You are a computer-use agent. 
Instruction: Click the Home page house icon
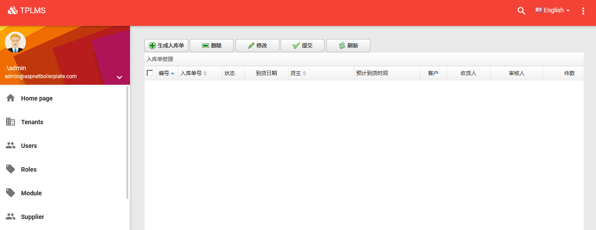[11, 98]
